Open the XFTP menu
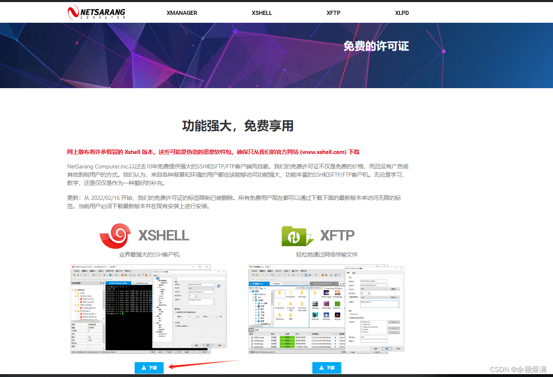The width and height of the screenshot is (553, 377). [x=333, y=13]
